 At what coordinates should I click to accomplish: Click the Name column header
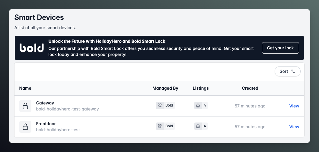tap(25, 88)
